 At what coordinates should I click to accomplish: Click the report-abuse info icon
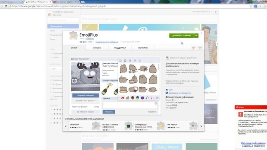(167, 93)
